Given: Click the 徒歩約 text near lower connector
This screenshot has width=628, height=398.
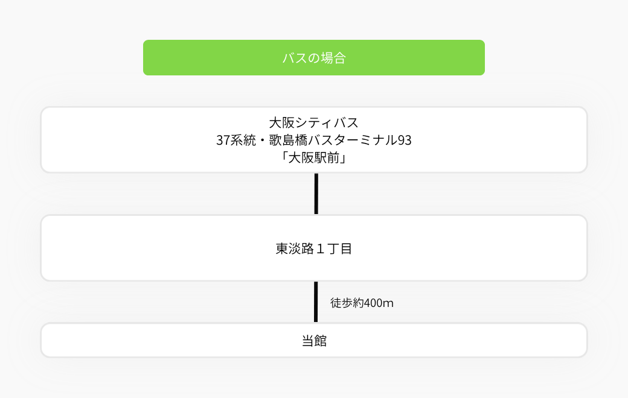Looking at the screenshot, I should (x=347, y=303).
